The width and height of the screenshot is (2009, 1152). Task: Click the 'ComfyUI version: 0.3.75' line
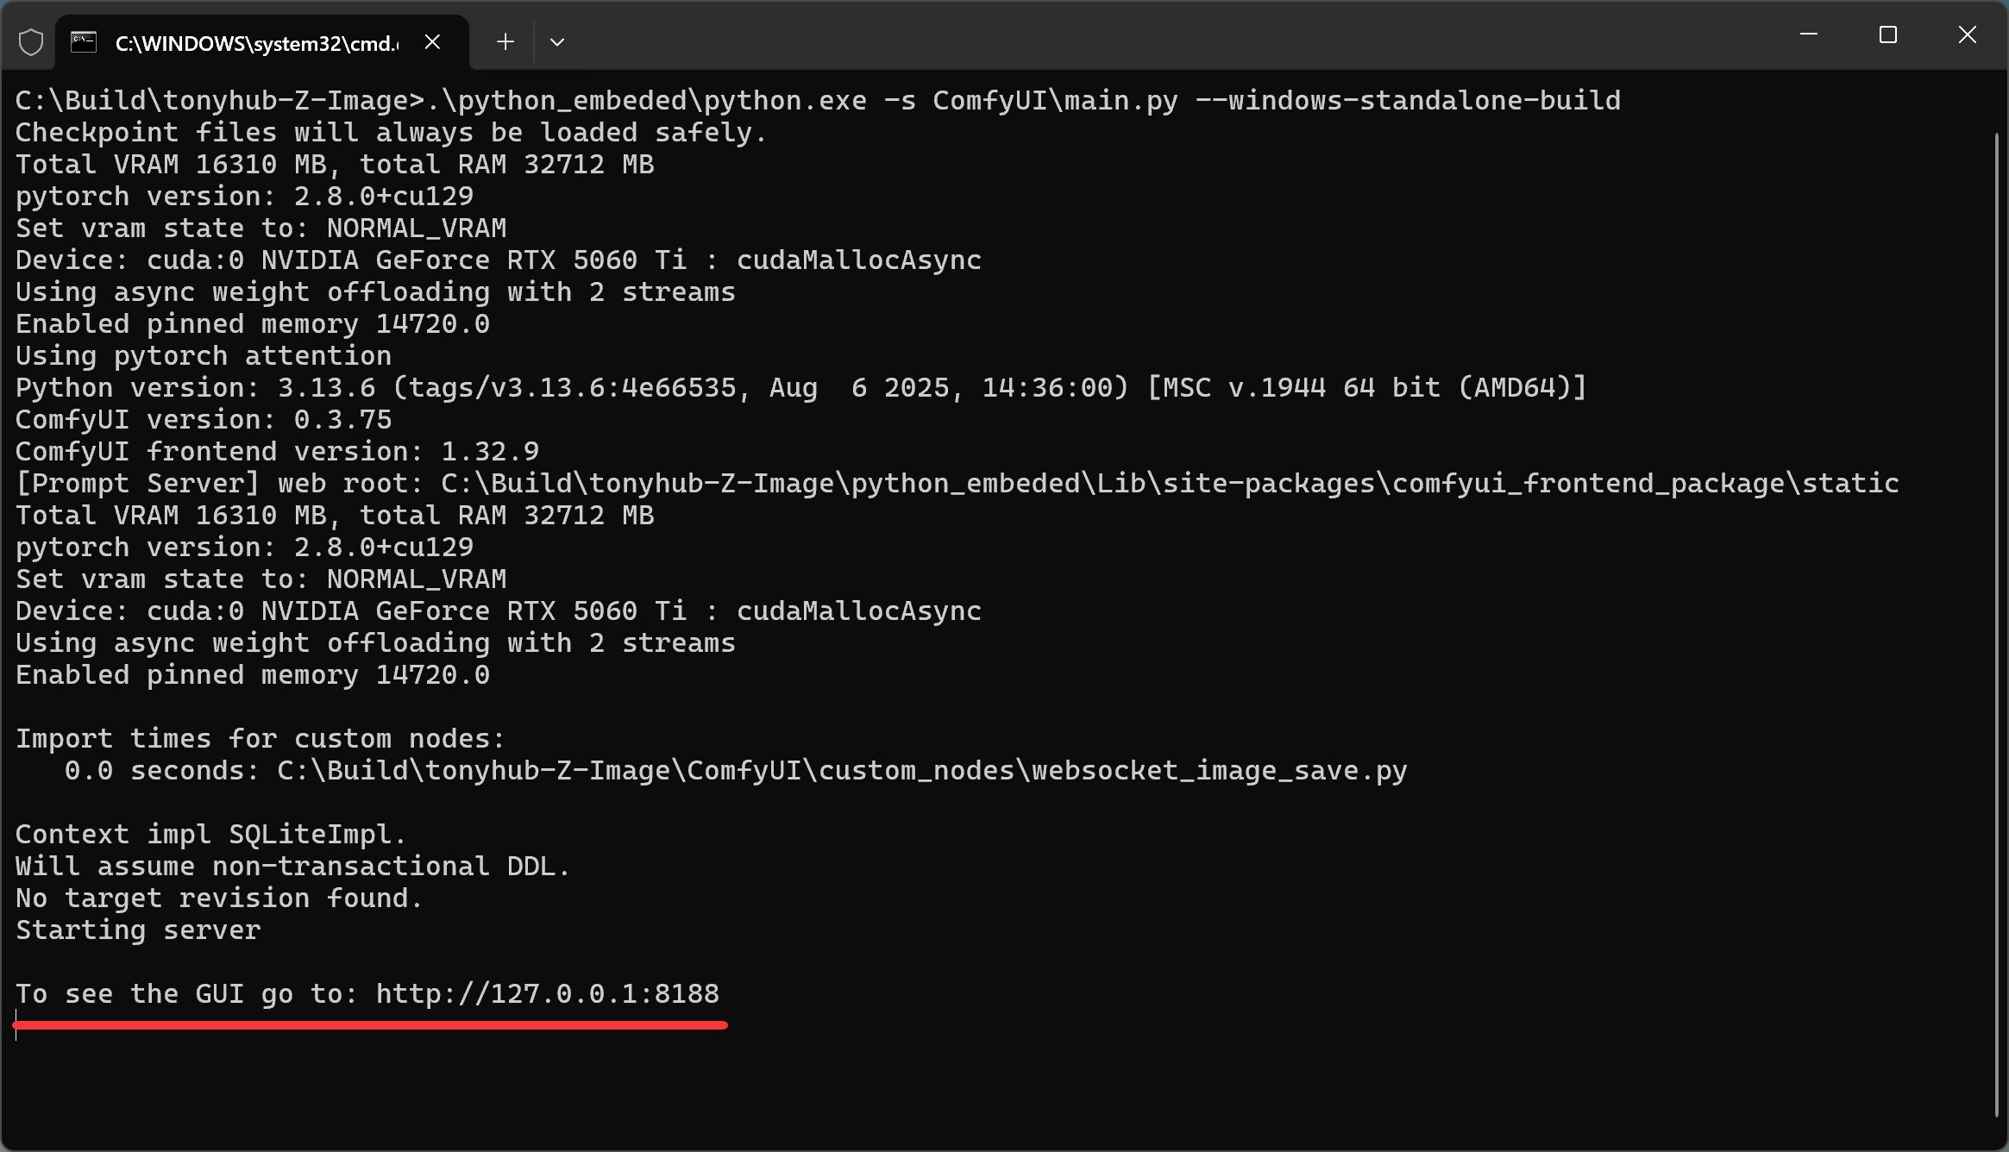pyautogui.click(x=204, y=420)
